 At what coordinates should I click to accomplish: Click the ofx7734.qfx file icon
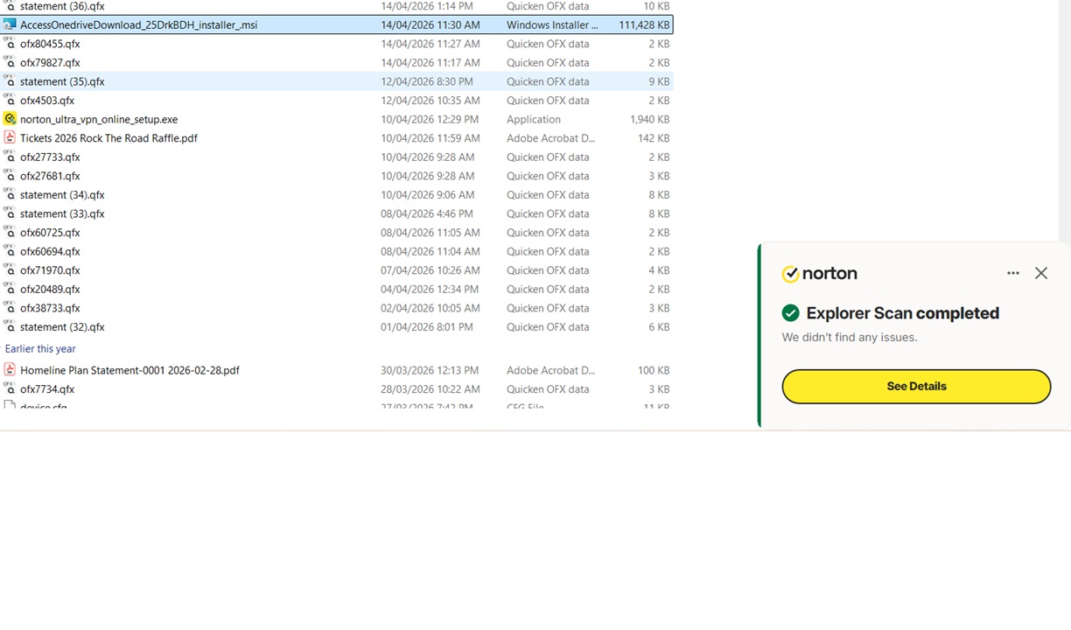10,389
